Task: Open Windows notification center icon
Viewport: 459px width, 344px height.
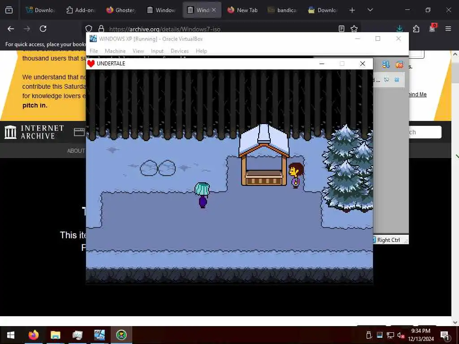Action: click(445, 335)
